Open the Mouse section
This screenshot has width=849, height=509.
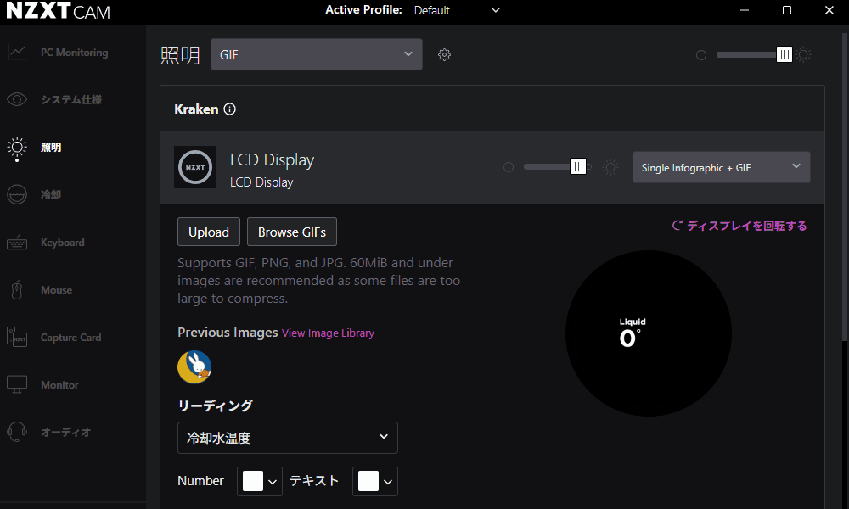56,290
